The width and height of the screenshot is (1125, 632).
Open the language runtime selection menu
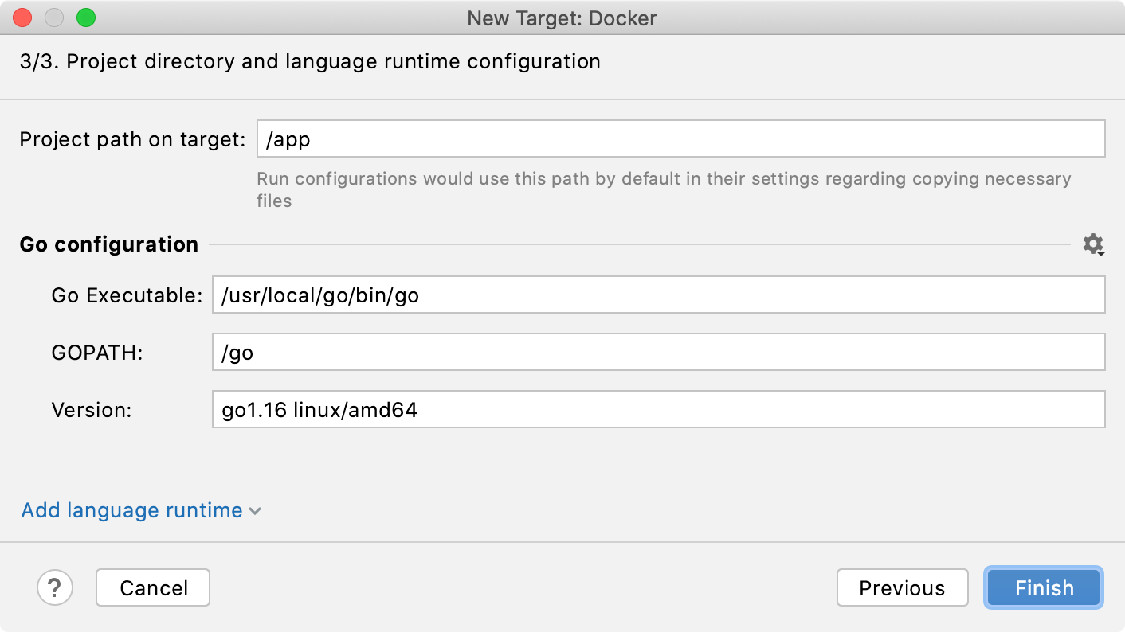pos(131,510)
